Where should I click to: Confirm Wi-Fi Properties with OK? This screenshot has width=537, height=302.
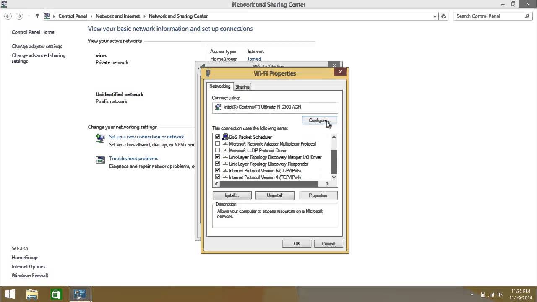[297, 244]
